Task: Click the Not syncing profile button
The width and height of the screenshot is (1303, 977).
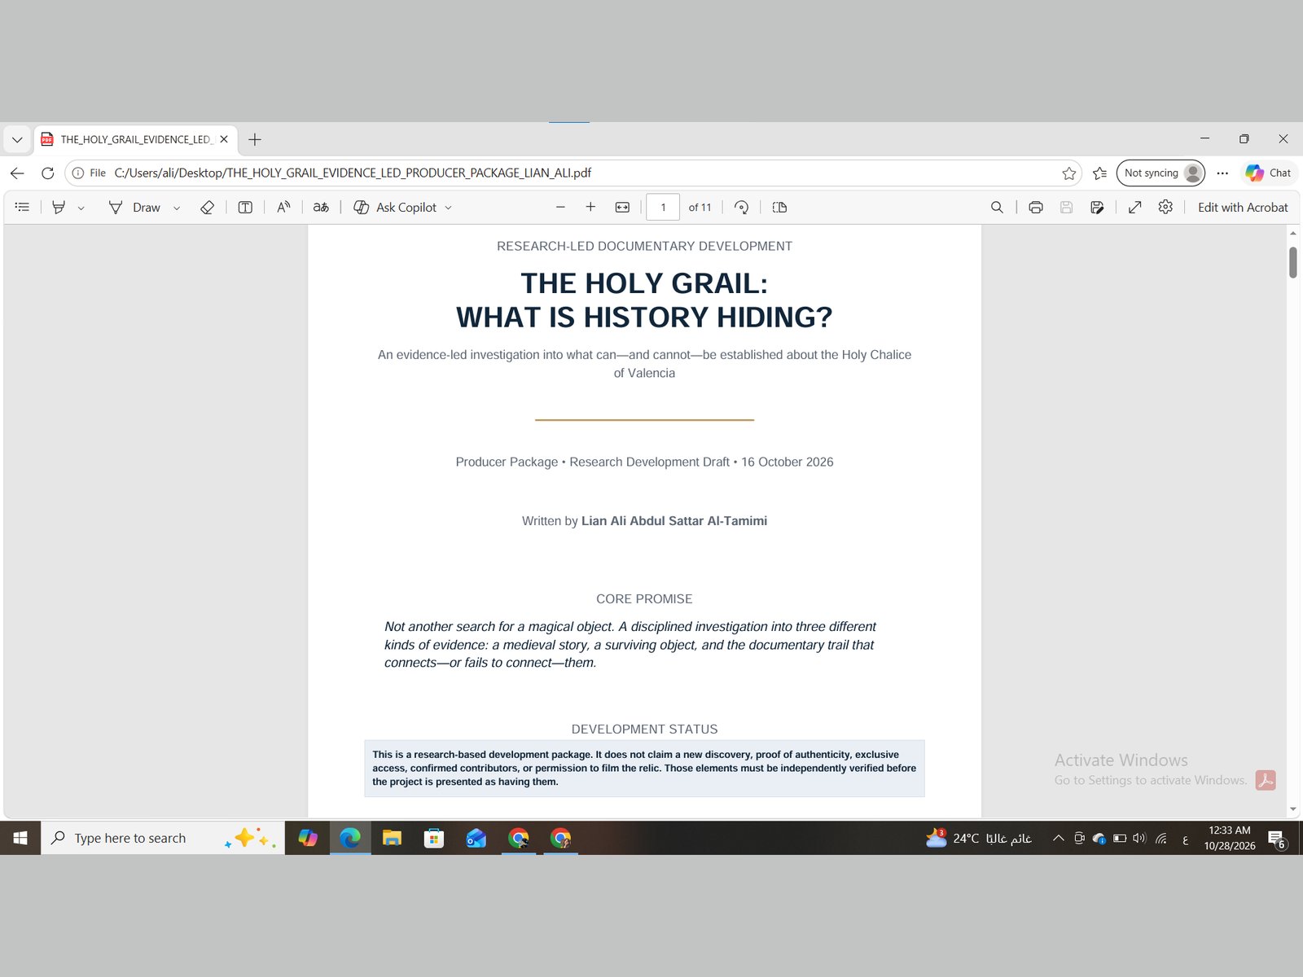Action: 1160,173
